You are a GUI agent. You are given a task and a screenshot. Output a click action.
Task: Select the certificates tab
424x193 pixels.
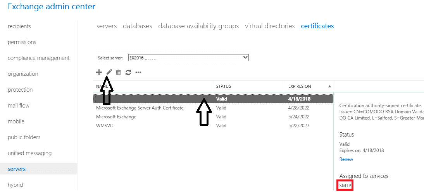[x=317, y=26]
